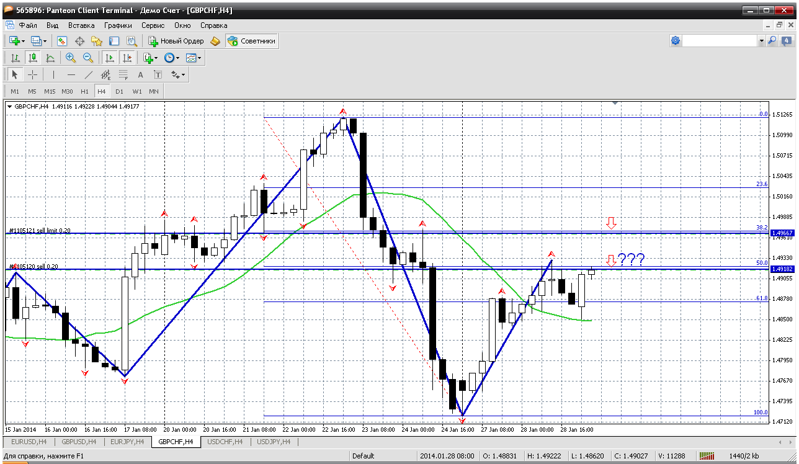Launch MetaEditor yellow book icon

[215, 41]
